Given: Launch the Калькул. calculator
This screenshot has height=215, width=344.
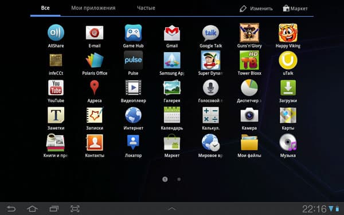Looking at the screenshot, I should 210,115.
